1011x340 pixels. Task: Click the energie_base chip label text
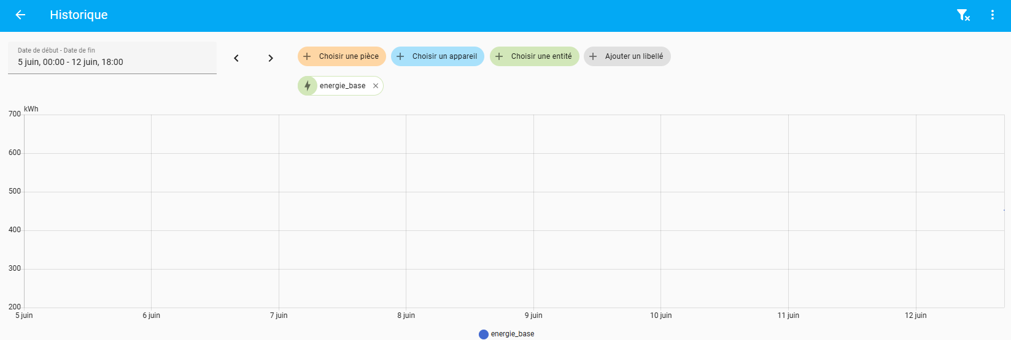point(343,86)
